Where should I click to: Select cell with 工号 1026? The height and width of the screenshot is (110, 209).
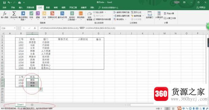click(21, 57)
